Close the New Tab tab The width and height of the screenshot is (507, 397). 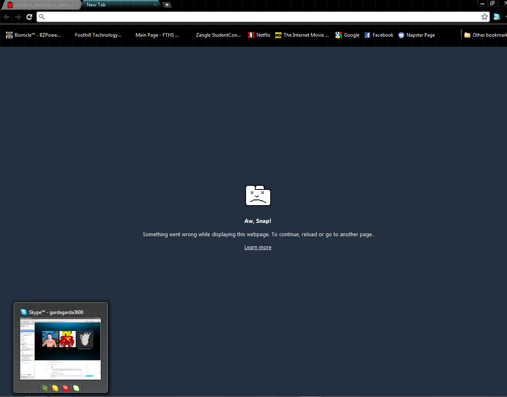155,5
